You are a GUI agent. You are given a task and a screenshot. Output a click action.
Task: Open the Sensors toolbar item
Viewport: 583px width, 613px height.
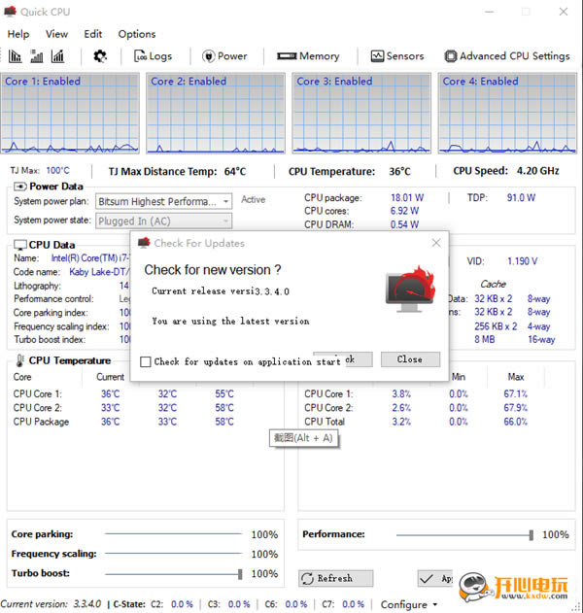tap(397, 56)
